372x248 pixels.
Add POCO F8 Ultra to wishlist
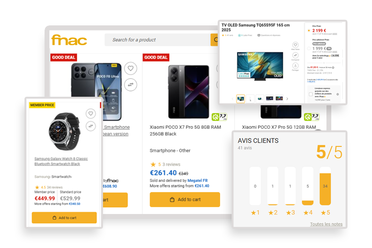(130, 68)
